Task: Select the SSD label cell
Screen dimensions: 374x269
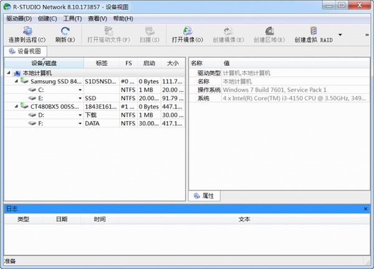Action: 102,98
